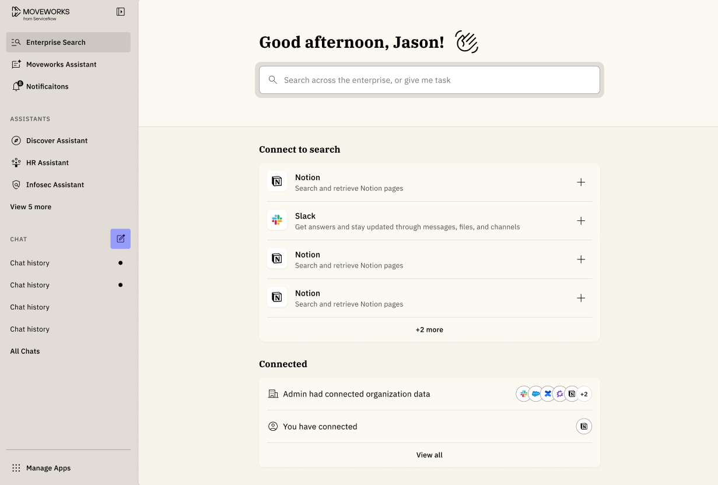The width and height of the screenshot is (718, 485).
Task: Click the Notion icon beside You have connected
Action: (584, 427)
